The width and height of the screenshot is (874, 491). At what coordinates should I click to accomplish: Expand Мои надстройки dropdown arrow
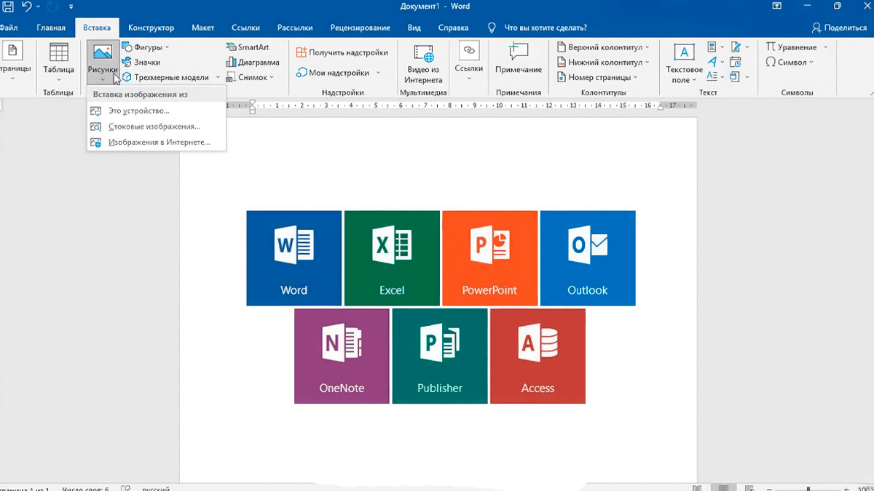(378, 73)
